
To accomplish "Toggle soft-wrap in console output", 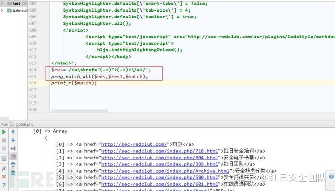I will coord(13,148).
